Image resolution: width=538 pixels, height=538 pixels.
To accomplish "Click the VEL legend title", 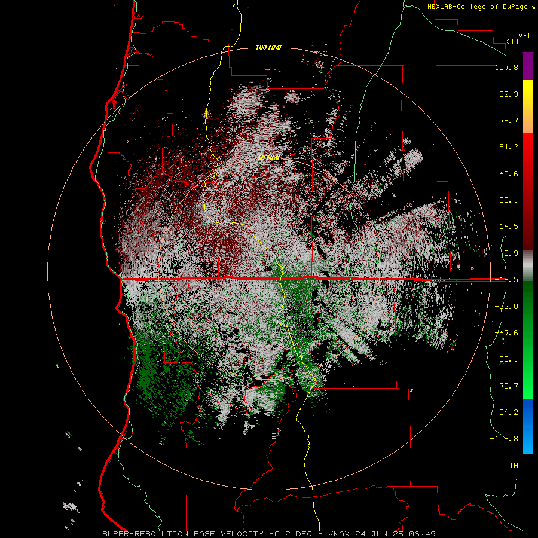I will [x=525, y=36].
